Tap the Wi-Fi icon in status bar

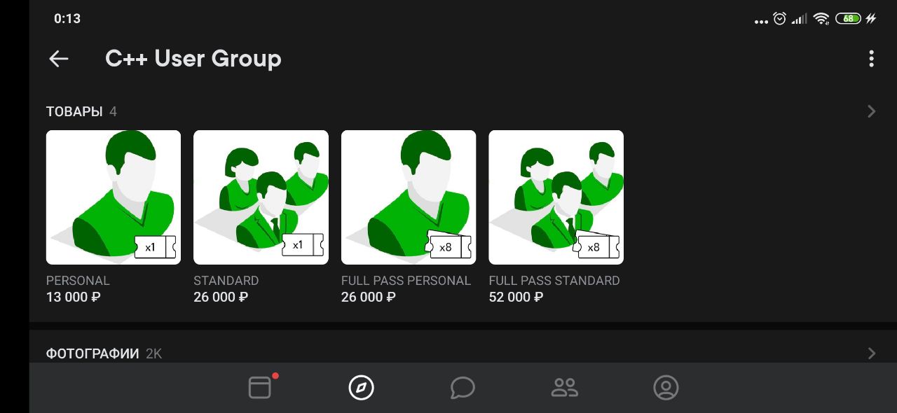tap(821, 19)
